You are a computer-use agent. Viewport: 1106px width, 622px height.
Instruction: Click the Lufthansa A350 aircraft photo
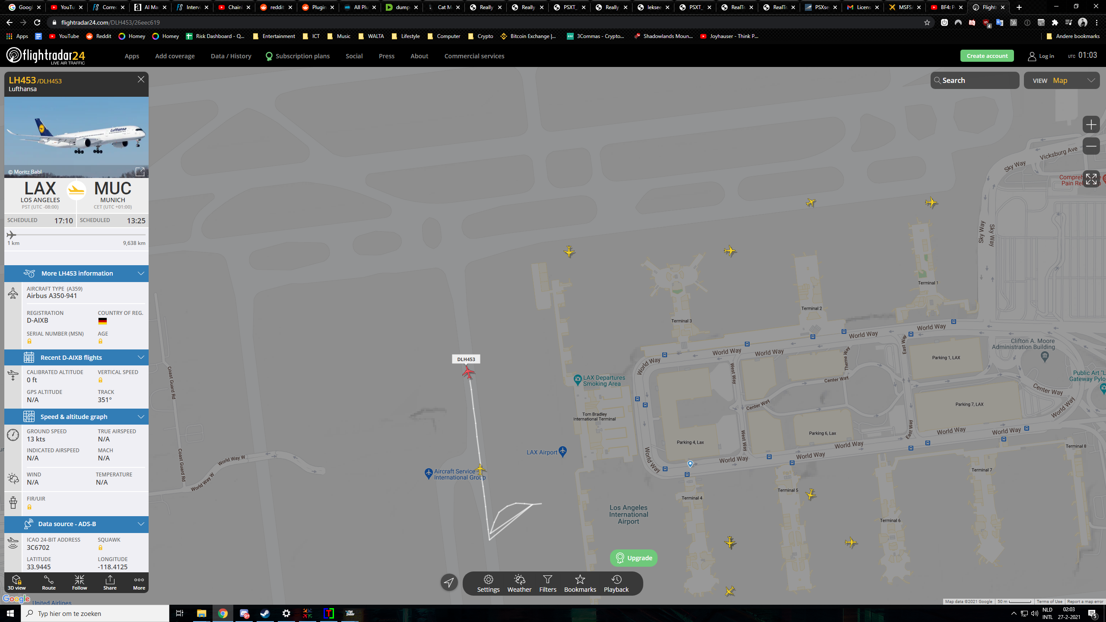pyautogui.click(x=76, y=137)
